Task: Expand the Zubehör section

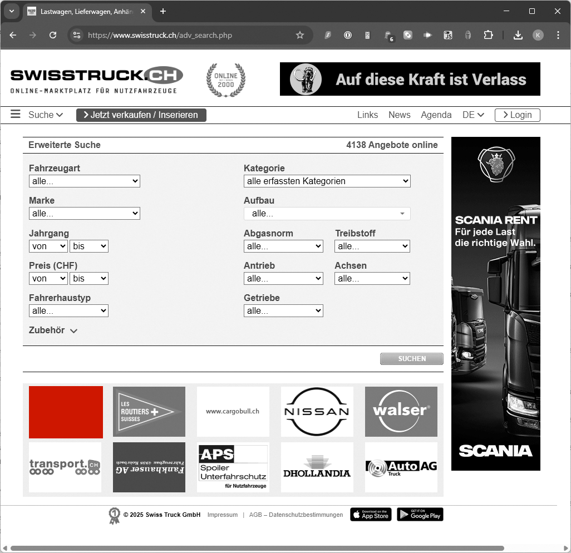Action: click(x=53, y=330)
